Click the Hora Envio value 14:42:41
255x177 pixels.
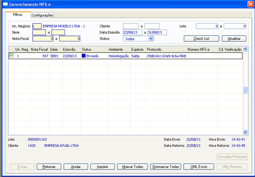(x=238, y=139)
